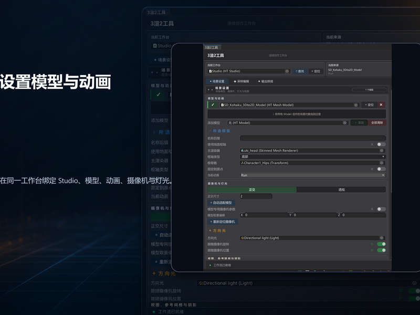Screen dimensions: 420x315
Task: Click Z offset field of 模型取景偏移
Action: pyautogui.click(x=363, y=215)
